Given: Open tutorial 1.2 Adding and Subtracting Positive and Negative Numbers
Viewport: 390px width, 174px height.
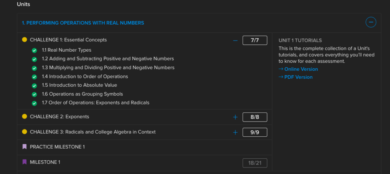Looking at the screenshot, I should pyautogui.click(x=108, y=59).
